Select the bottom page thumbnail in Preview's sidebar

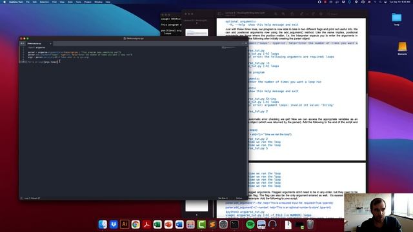[196, 206]
